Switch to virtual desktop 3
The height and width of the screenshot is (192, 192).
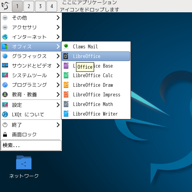click(40, 6)
